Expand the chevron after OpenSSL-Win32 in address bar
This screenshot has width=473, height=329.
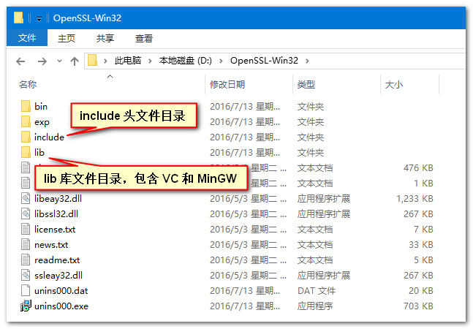click(x=307, y=61)
